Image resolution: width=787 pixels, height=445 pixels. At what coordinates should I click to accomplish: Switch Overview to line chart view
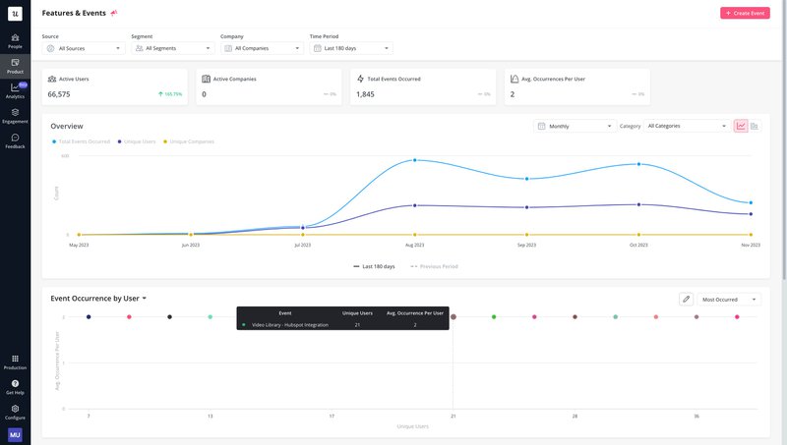click(x=741, y=126)
